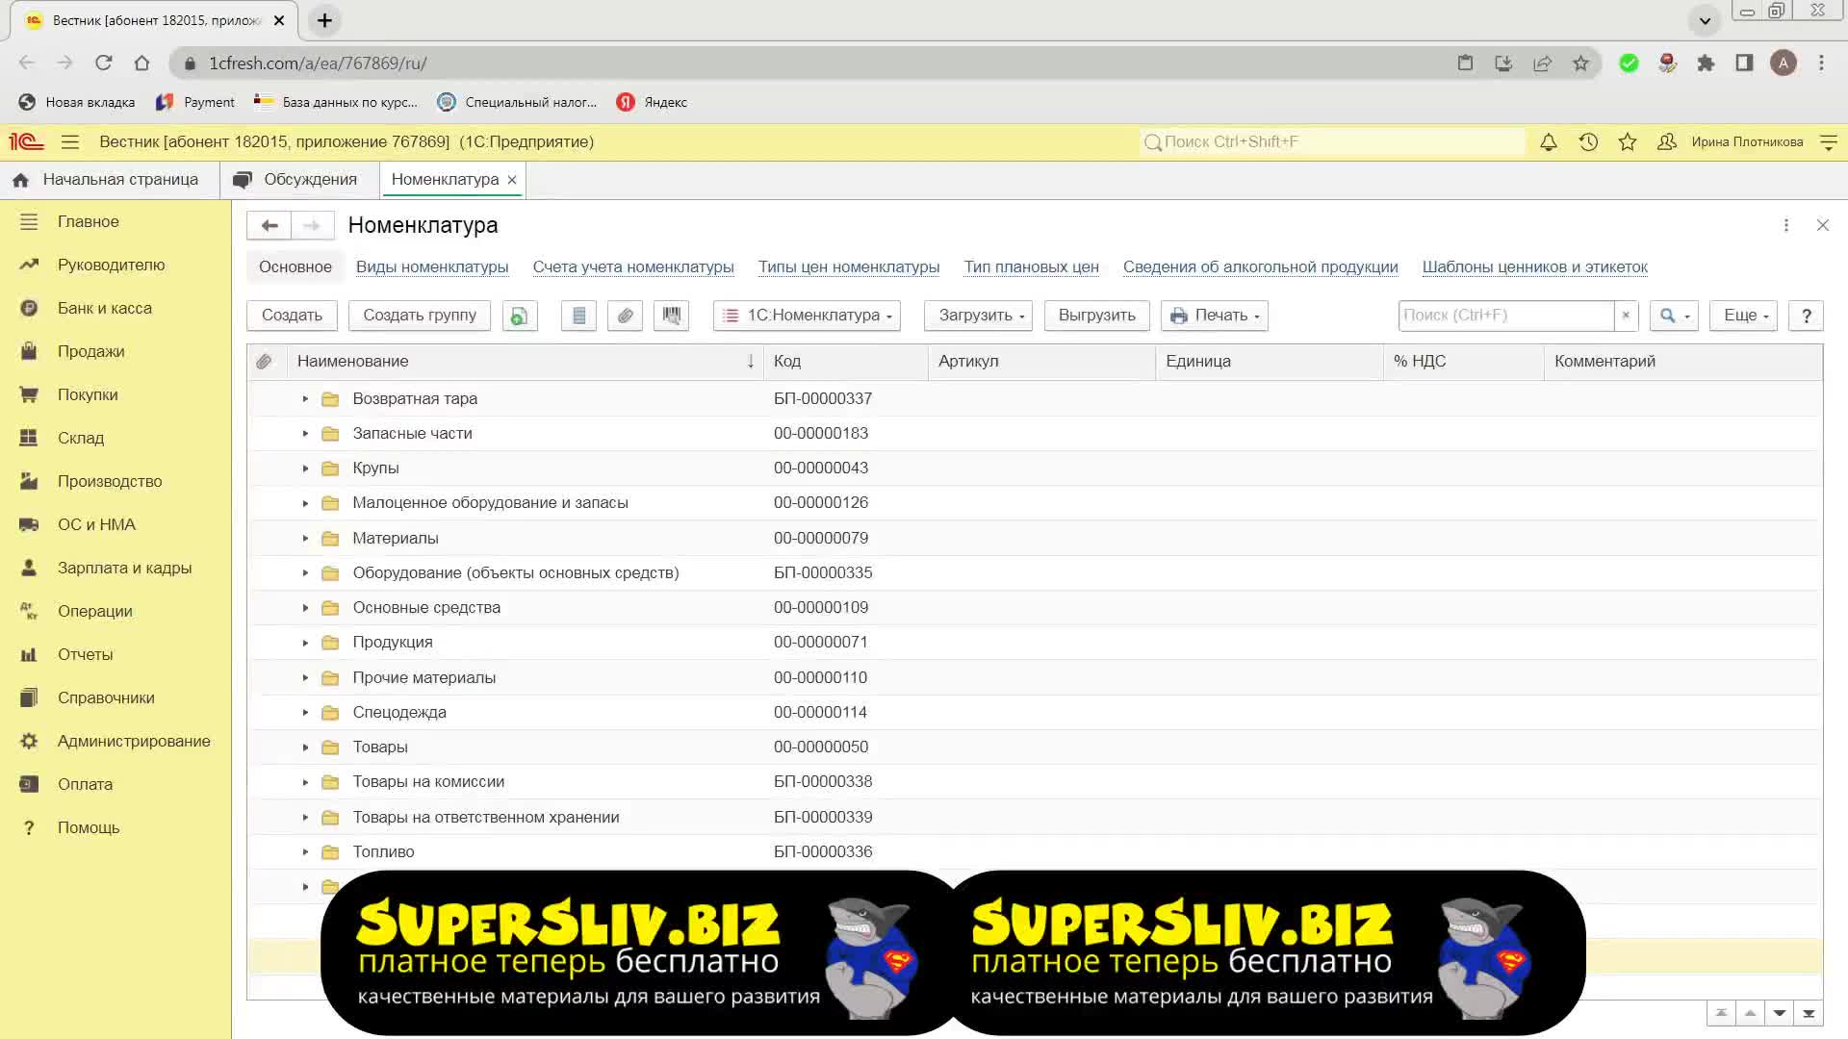Open the hamburger sections menu icon
Viewport: 1848px width, 1039px height.
point(70,142)
